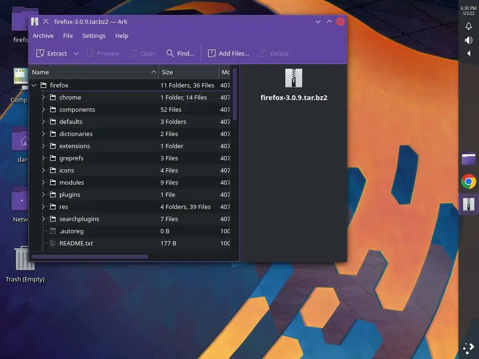Screen dimensions: 479x359
Task: Expand the chrome folder
Action: coord(44,97)
